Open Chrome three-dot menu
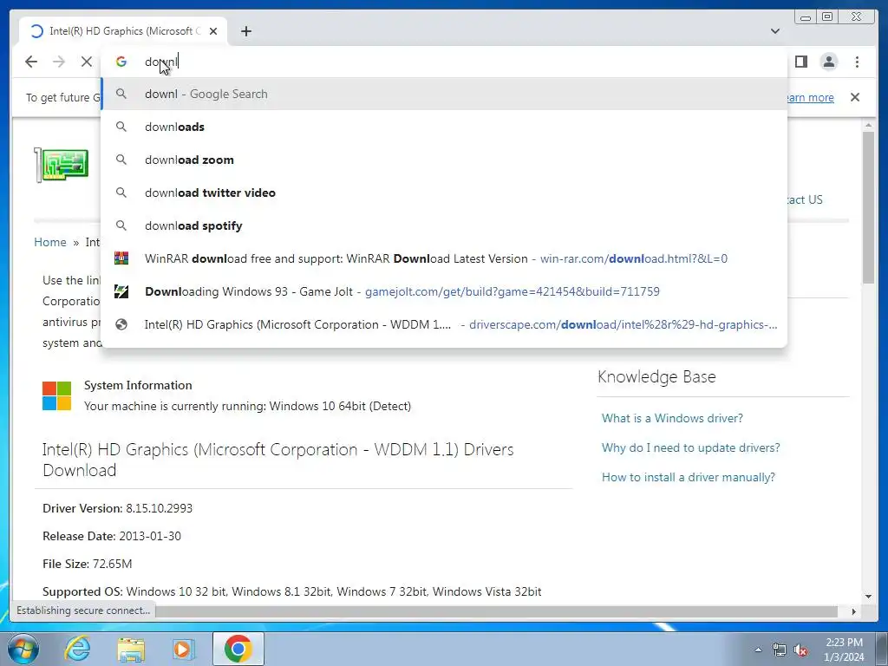The image size is (888, 666). [857, 62]
